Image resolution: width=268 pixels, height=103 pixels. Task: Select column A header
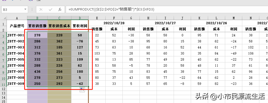coord(17,18)
